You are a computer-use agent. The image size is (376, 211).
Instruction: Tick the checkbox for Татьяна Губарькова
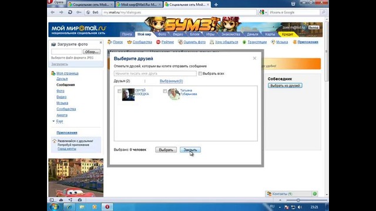pyautogui.click(x=164, y=91)
